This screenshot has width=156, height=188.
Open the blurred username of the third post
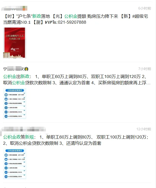(23, 130)
